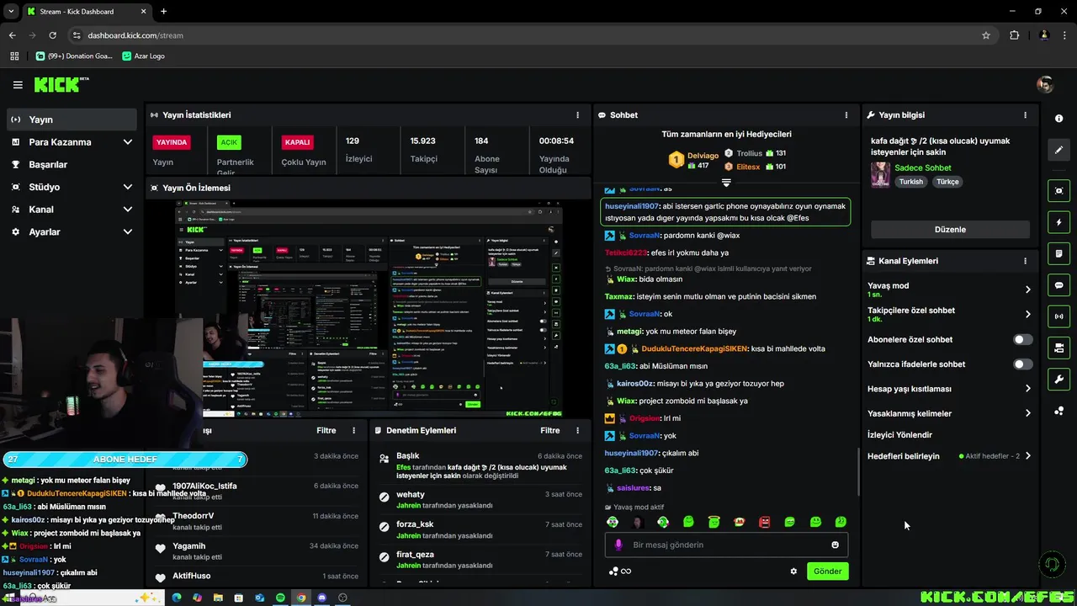Open the info icon in right rail

pos(1058,119)
